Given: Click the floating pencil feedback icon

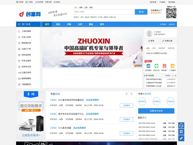Looking at the screenshot, I should point(181,138).
